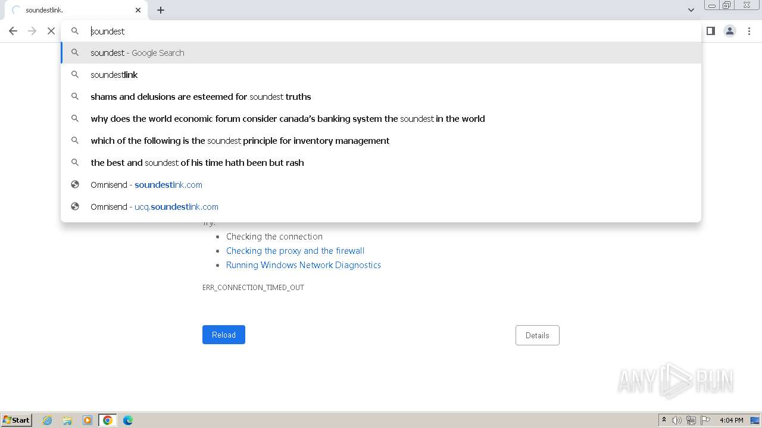Click the globe icon beside the first Omnisend entry
This screenshot has height=428, width=762.
click(75, 184)
